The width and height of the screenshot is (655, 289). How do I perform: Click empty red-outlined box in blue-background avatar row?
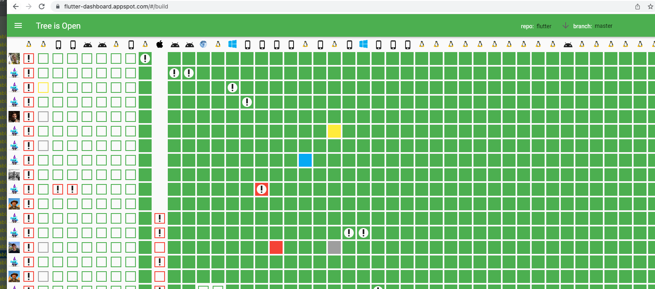coord(160,247)
